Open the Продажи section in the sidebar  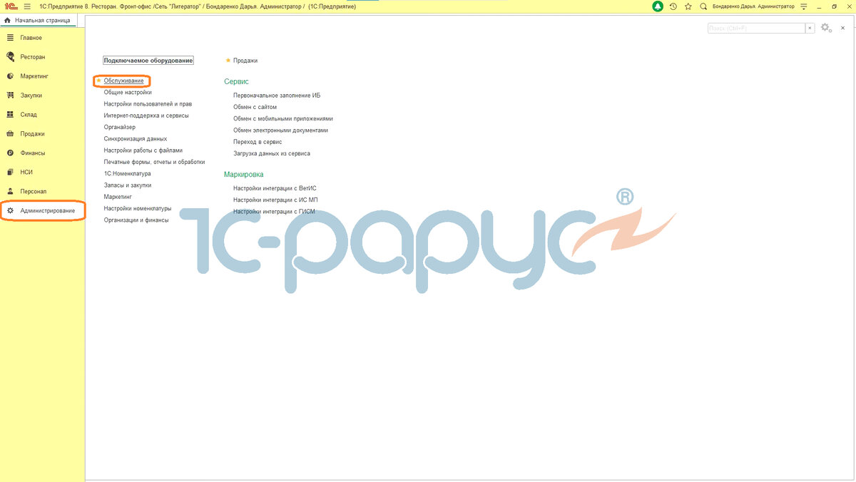coord(32,134)
